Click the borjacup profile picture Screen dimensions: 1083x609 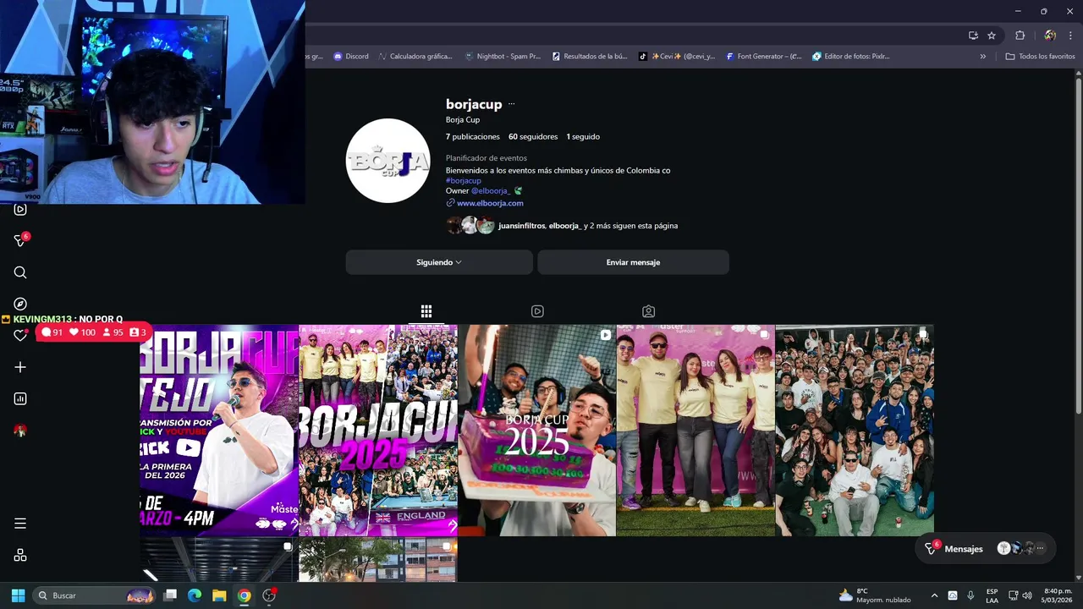pyautogui.click(x=388, y=161)
